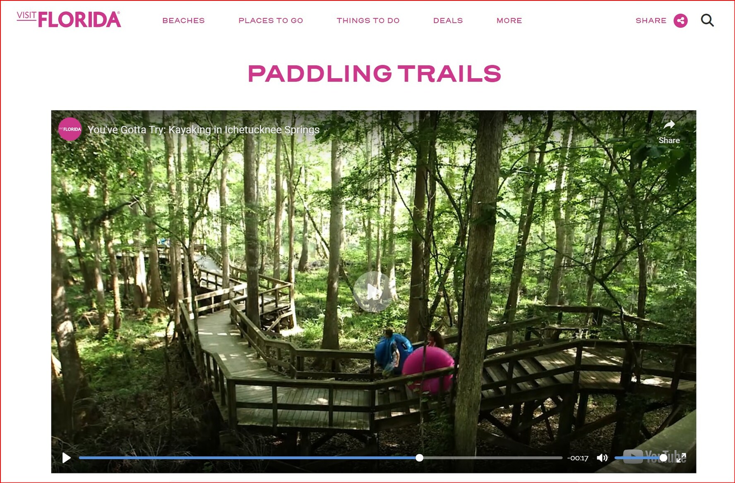Image resolution: width=735 pixels, height=483 pixels.
Task: Expand the Things To Do menu
Action: click(x=368, y=21)
